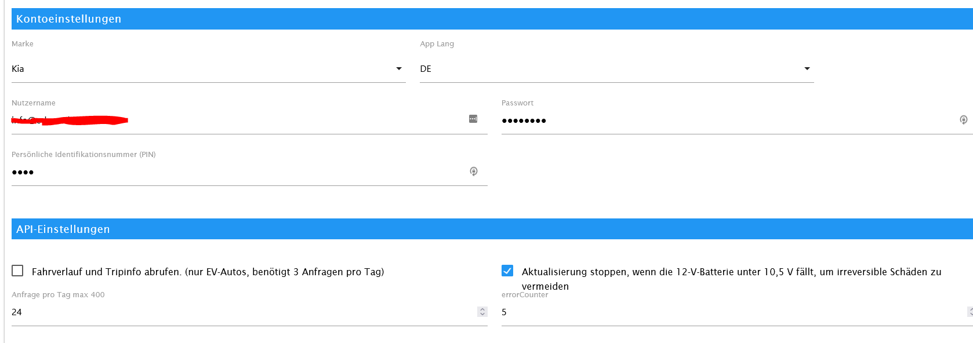Click into the Passwort field
The height and width of the screenshot is (343, 973).
(x=725, y=121)
